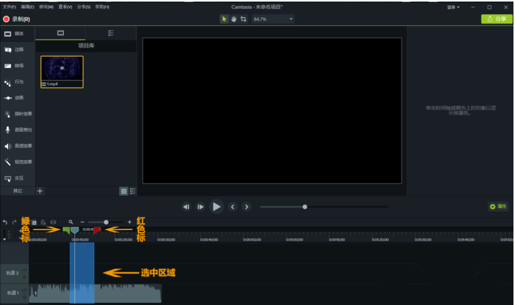Screen dimensions: 515x305
Task: Open the 其它 more tools entry
Action: (18, 191)
